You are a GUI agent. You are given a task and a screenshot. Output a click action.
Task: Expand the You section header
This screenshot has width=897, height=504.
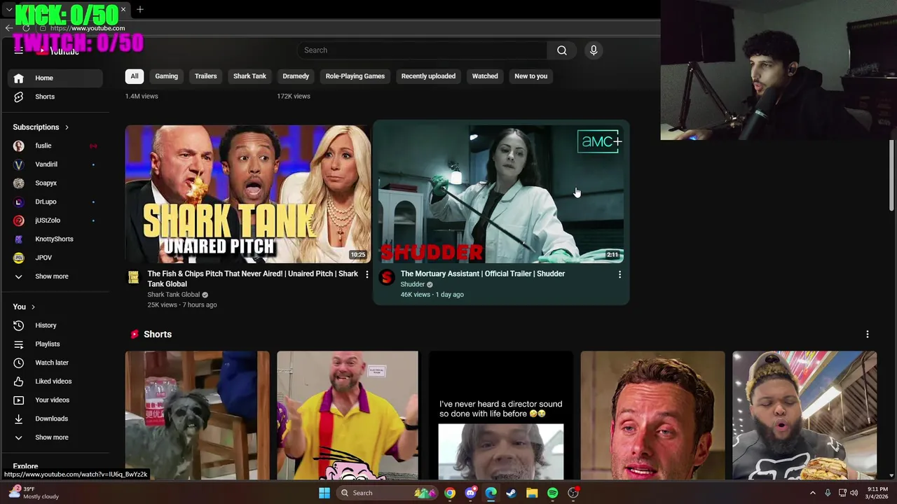pos(24,307)
